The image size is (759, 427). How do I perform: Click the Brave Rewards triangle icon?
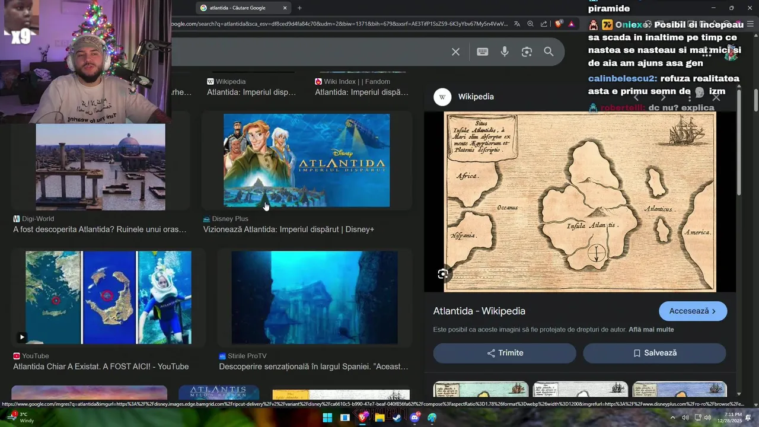point(572,24)
